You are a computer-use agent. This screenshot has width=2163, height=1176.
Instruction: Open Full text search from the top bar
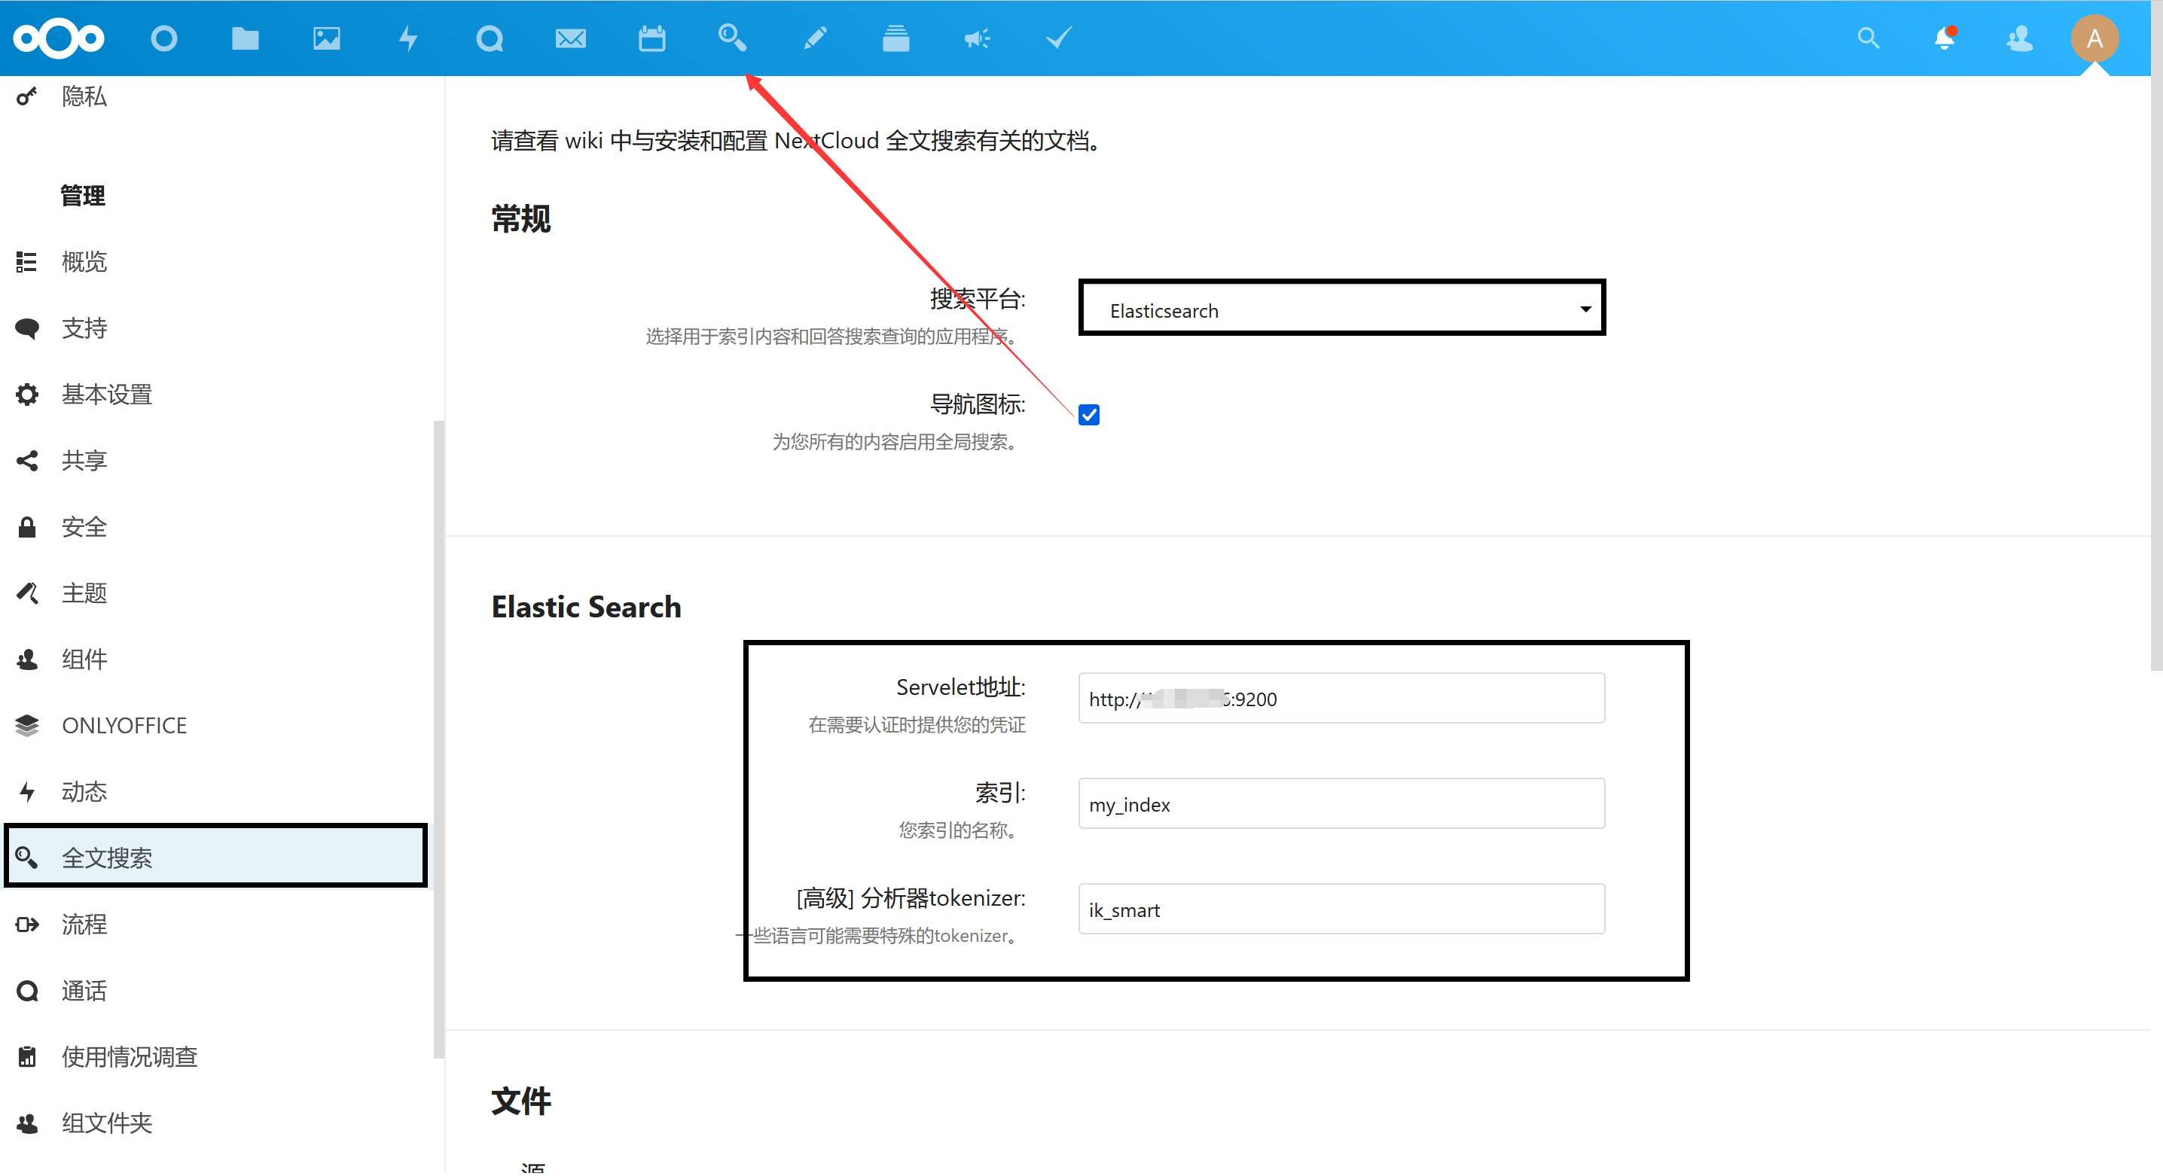pos(731,38)
